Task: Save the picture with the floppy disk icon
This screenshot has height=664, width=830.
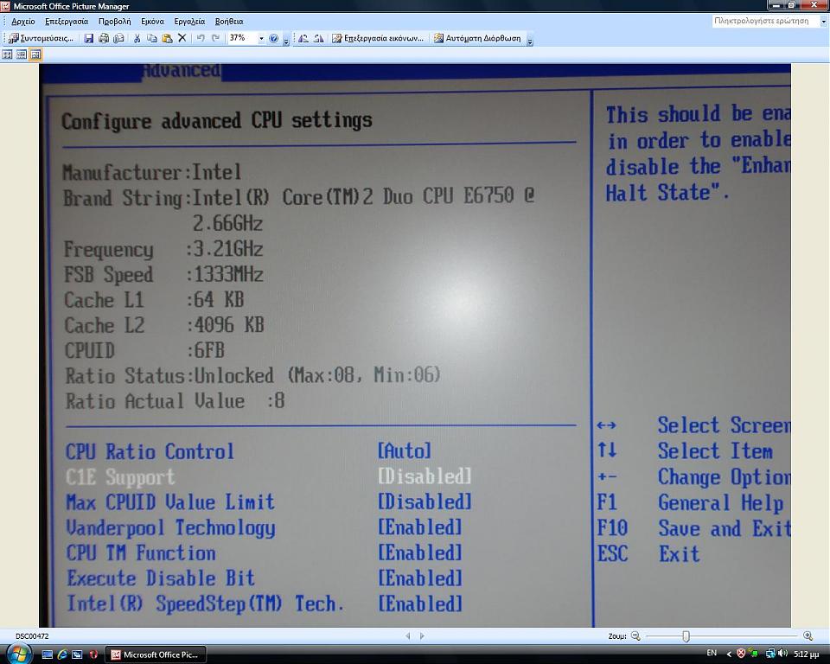Action: [89, 38]
